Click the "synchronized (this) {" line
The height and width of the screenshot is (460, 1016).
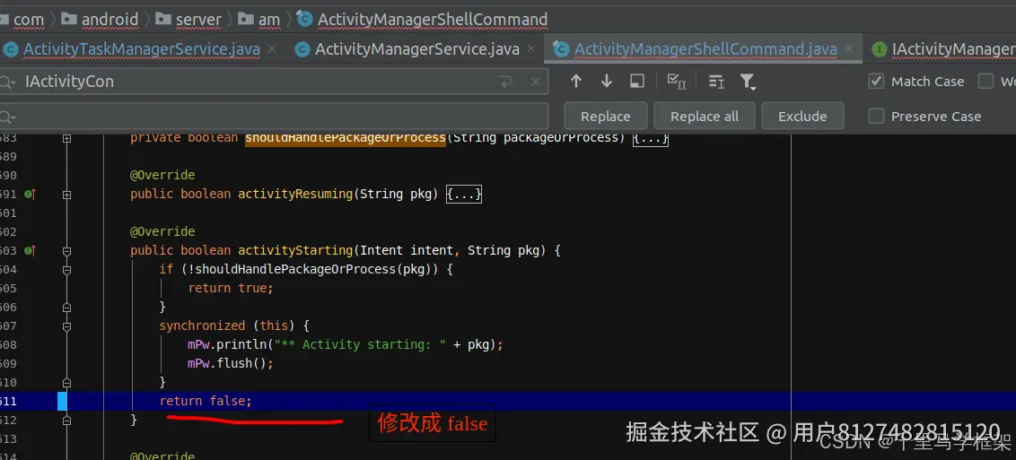tap(235, 326)
